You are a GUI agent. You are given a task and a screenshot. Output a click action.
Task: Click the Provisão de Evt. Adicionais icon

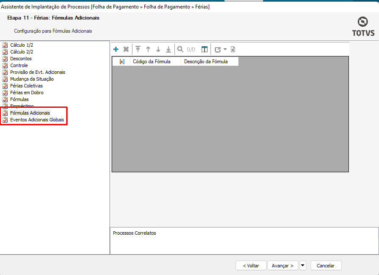[x=5, y=72]
